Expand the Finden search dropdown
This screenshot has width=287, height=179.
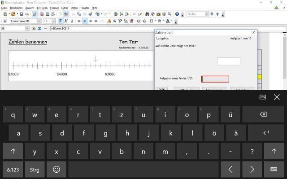(x=207, y=14)
